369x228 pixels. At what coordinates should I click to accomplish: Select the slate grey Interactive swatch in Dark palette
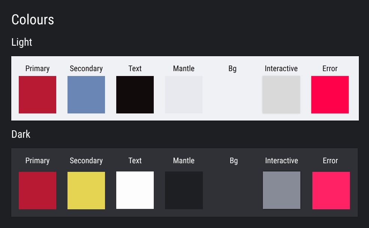click(282, 190)
